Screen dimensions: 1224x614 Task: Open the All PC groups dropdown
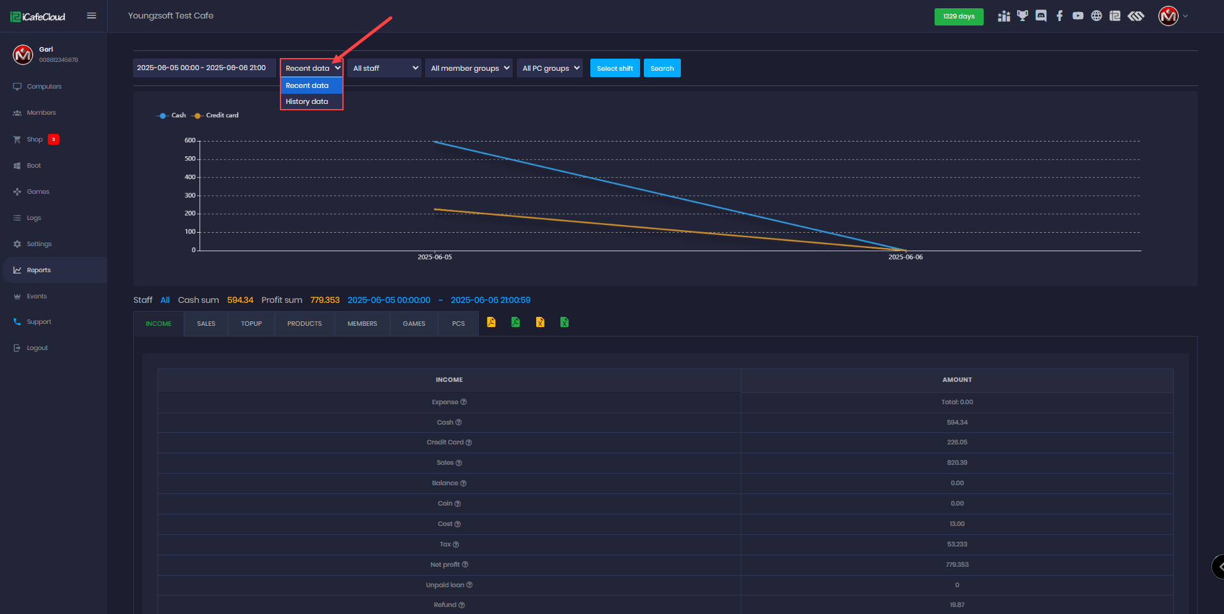pos(550,68)
